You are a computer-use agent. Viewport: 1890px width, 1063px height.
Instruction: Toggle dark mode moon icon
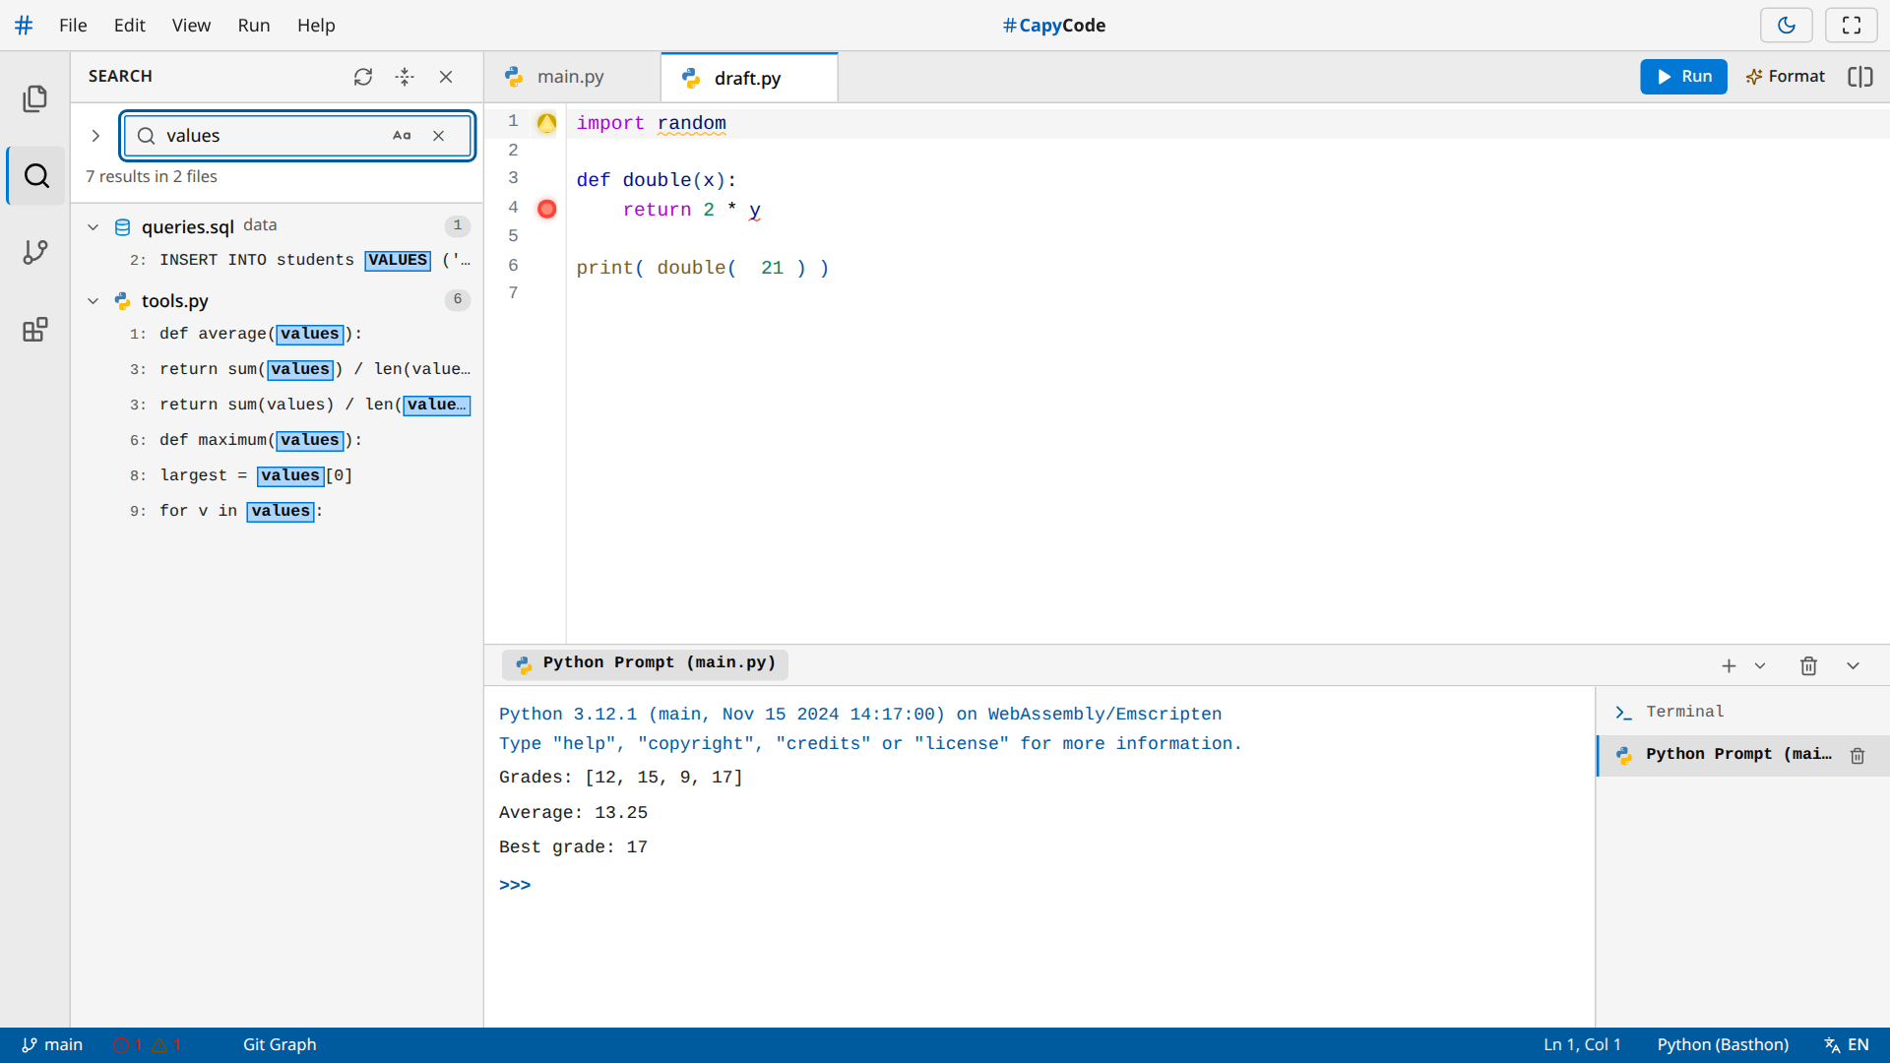[1786, 26]
